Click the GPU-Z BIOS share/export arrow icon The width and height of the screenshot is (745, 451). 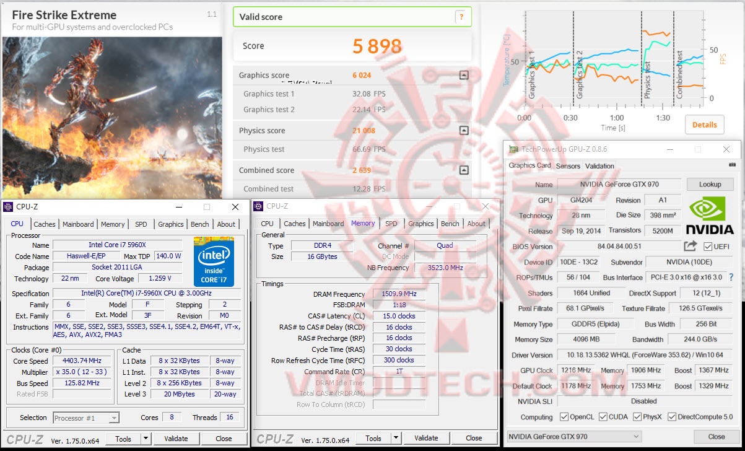691,246
